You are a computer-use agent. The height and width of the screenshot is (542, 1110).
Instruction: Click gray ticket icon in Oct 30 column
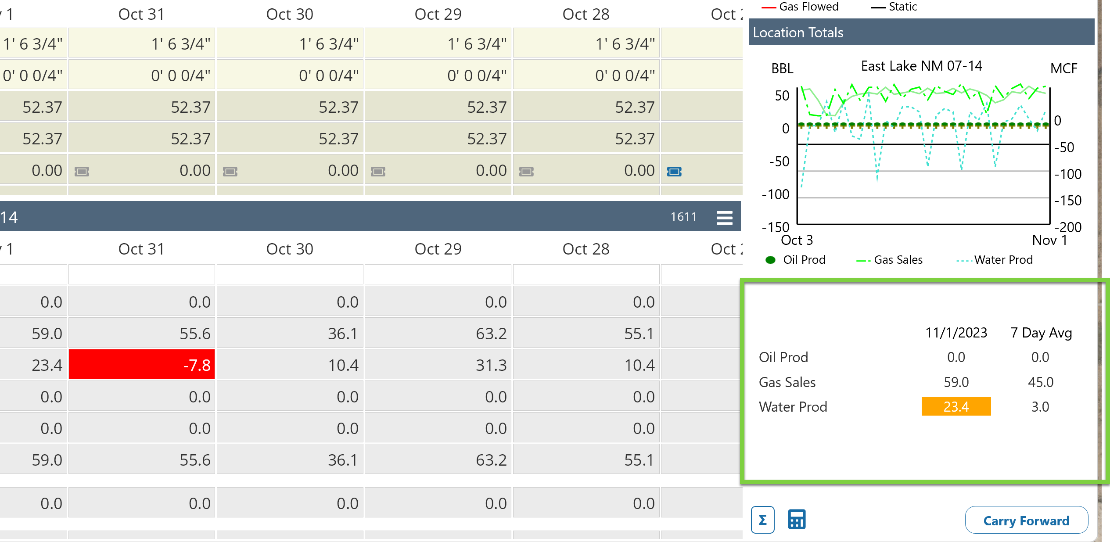click(x=230, y=172)
